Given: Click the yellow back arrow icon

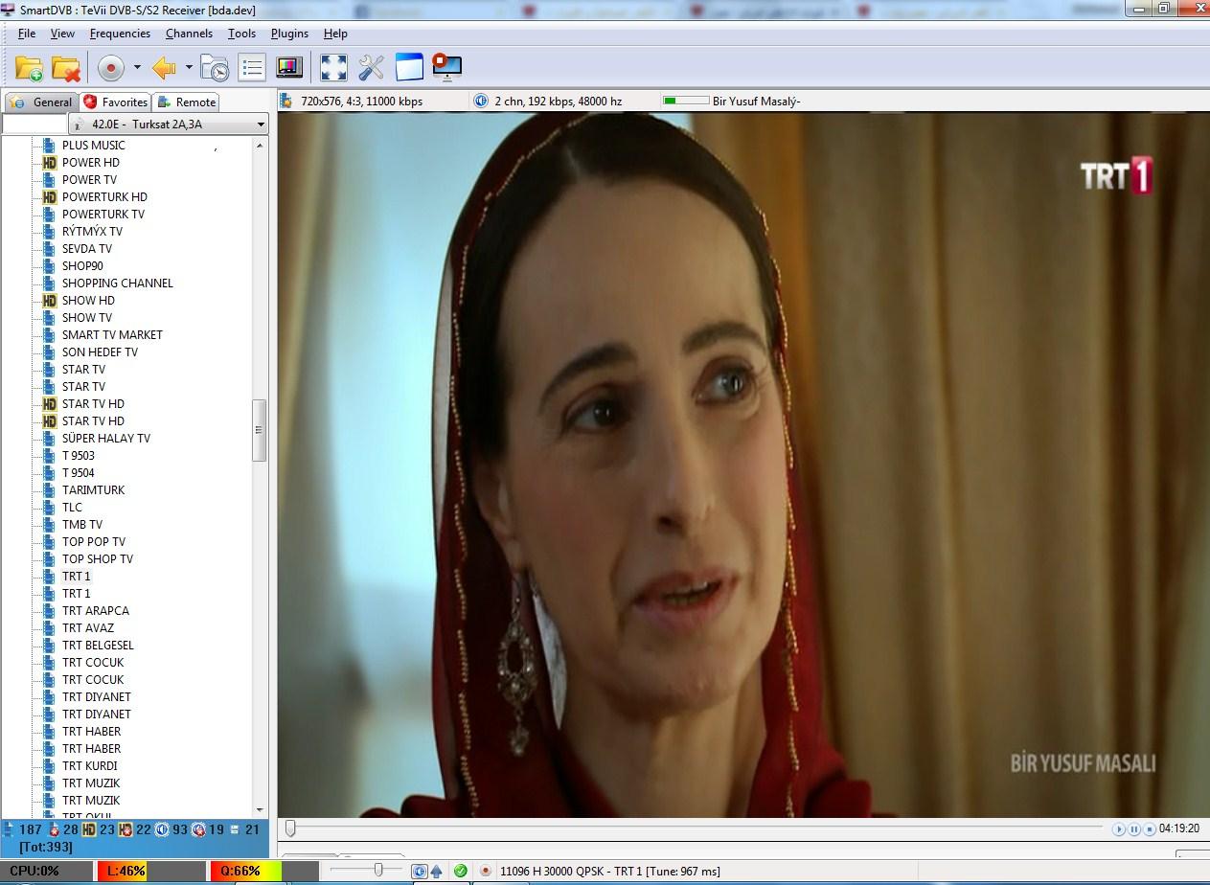Looking at the screenshot, I should click(x=165, y=68).
